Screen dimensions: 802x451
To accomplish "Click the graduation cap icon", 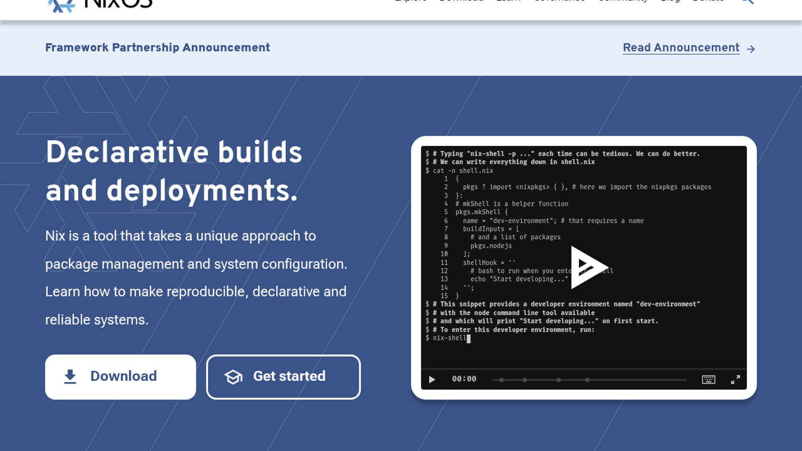I will [233, 377].
